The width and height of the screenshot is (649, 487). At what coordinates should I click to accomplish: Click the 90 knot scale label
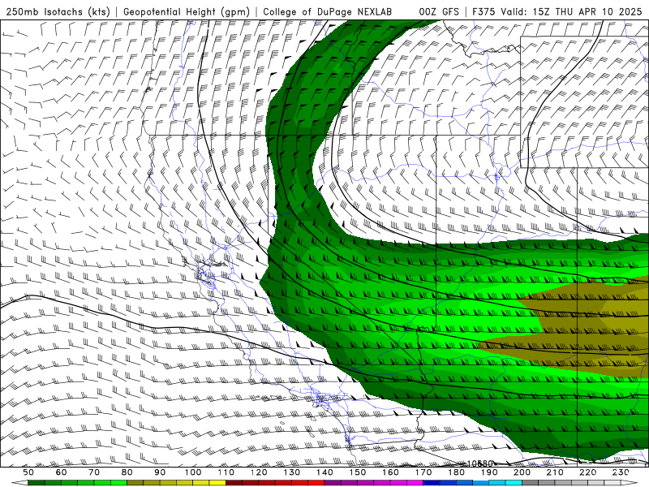pos(160,472)
